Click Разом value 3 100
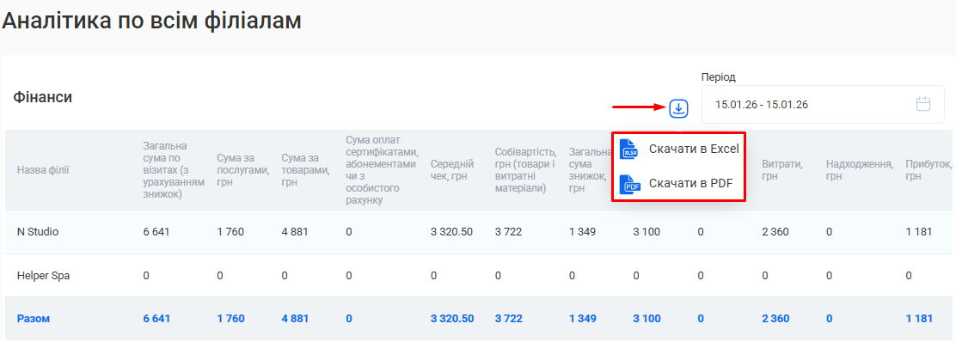The height and width of the screenshot is (342, 956). coord(647,319)
